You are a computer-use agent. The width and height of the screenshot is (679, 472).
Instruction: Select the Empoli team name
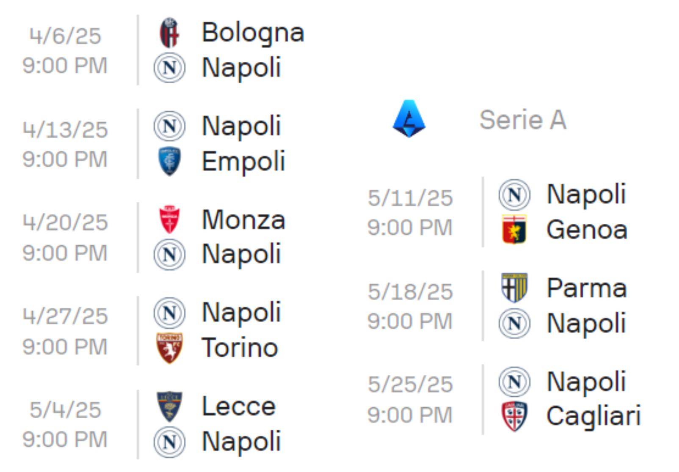pos(244,162)
